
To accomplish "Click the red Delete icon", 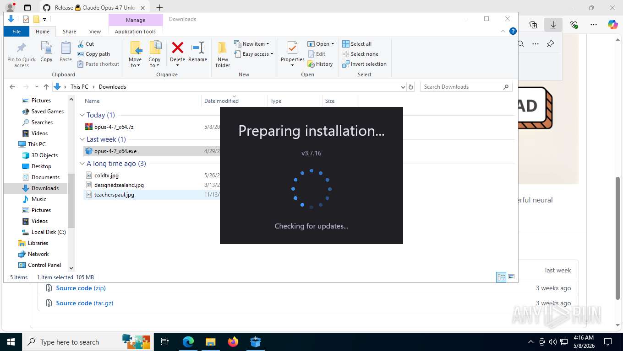I will [177, 48].
